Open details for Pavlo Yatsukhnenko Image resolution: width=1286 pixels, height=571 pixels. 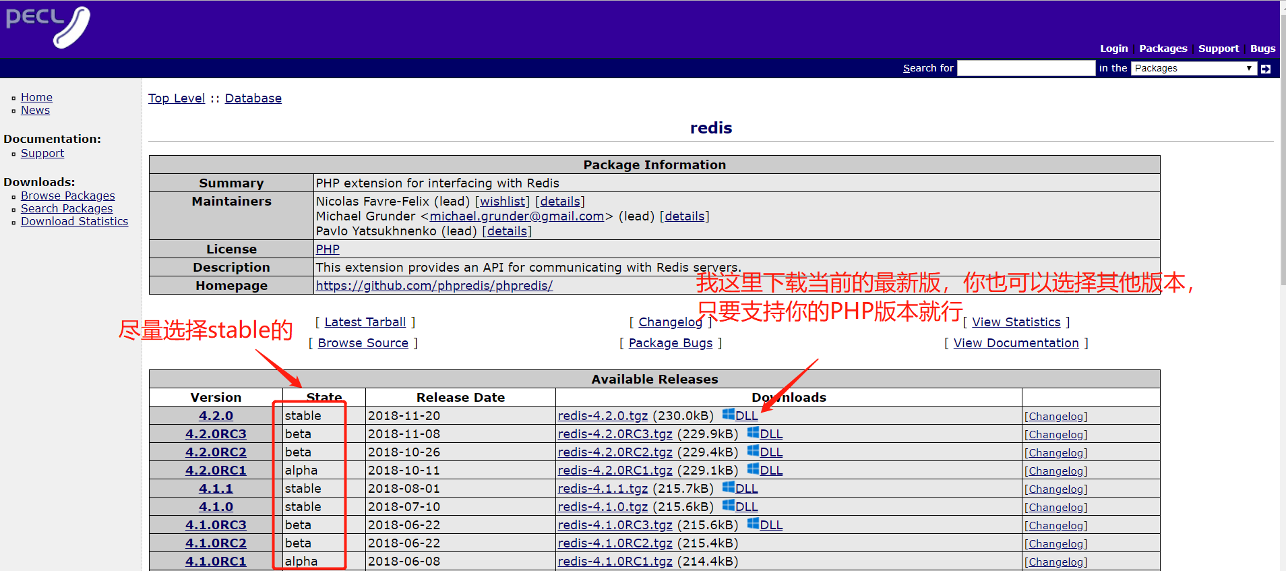point(508,231)
